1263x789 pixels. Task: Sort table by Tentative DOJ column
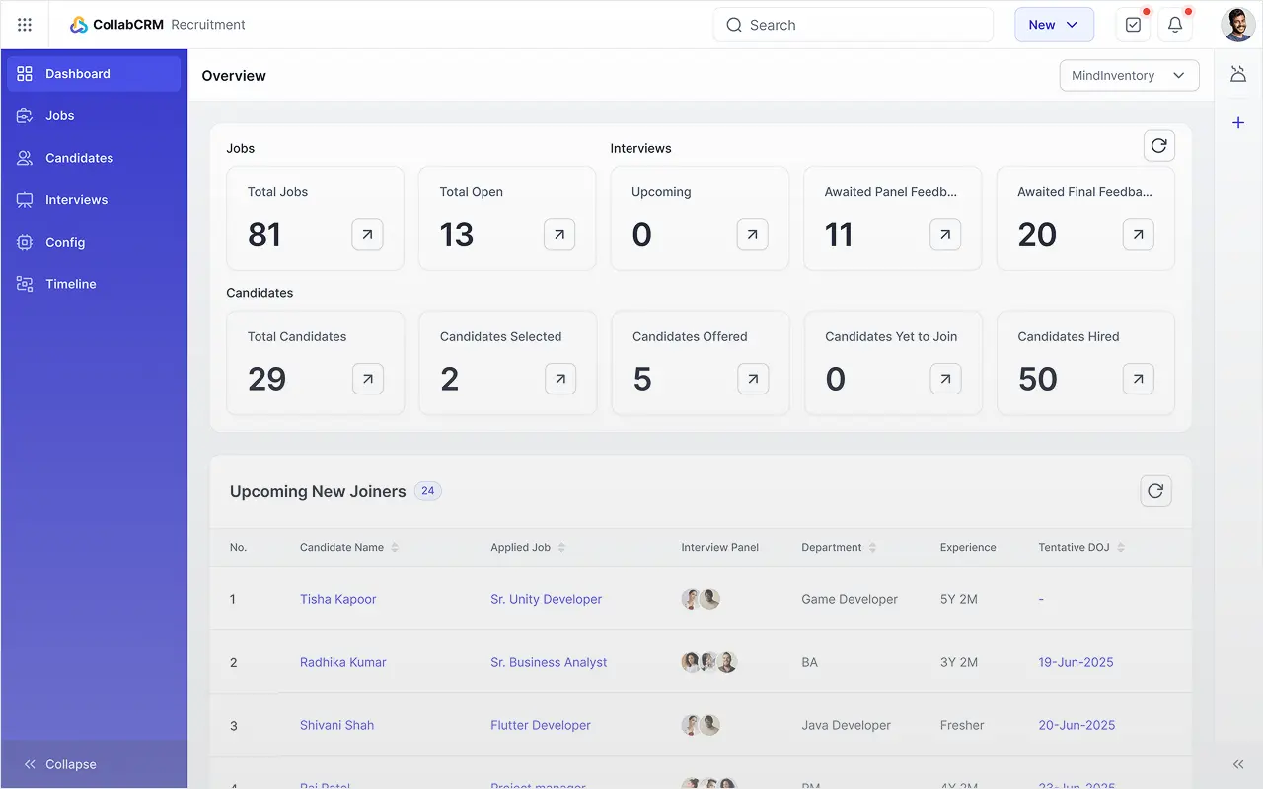click(x=1081, y=547)
